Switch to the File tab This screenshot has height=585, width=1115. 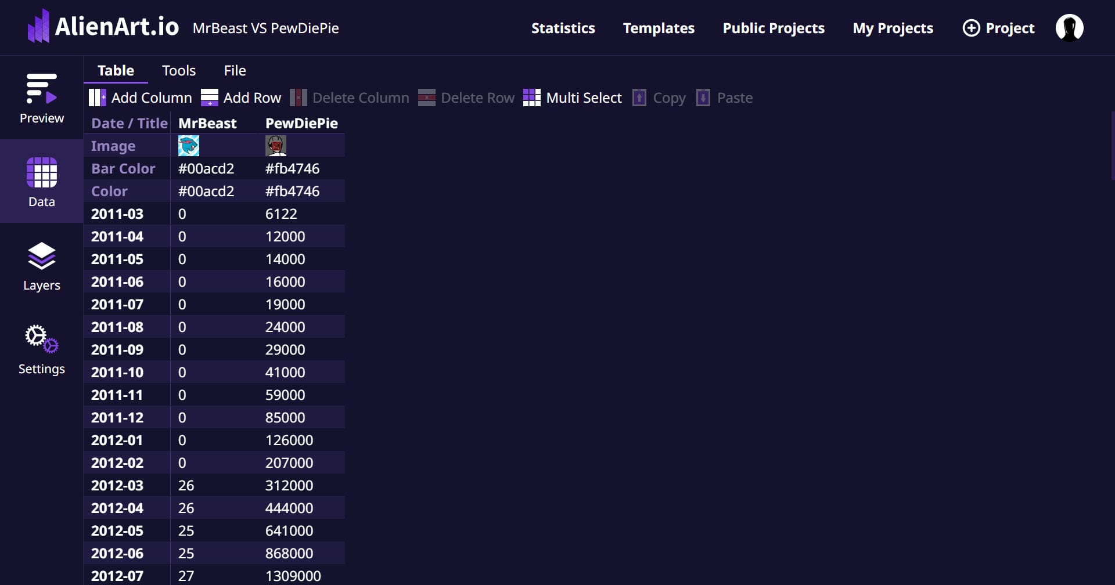(235, 70)
